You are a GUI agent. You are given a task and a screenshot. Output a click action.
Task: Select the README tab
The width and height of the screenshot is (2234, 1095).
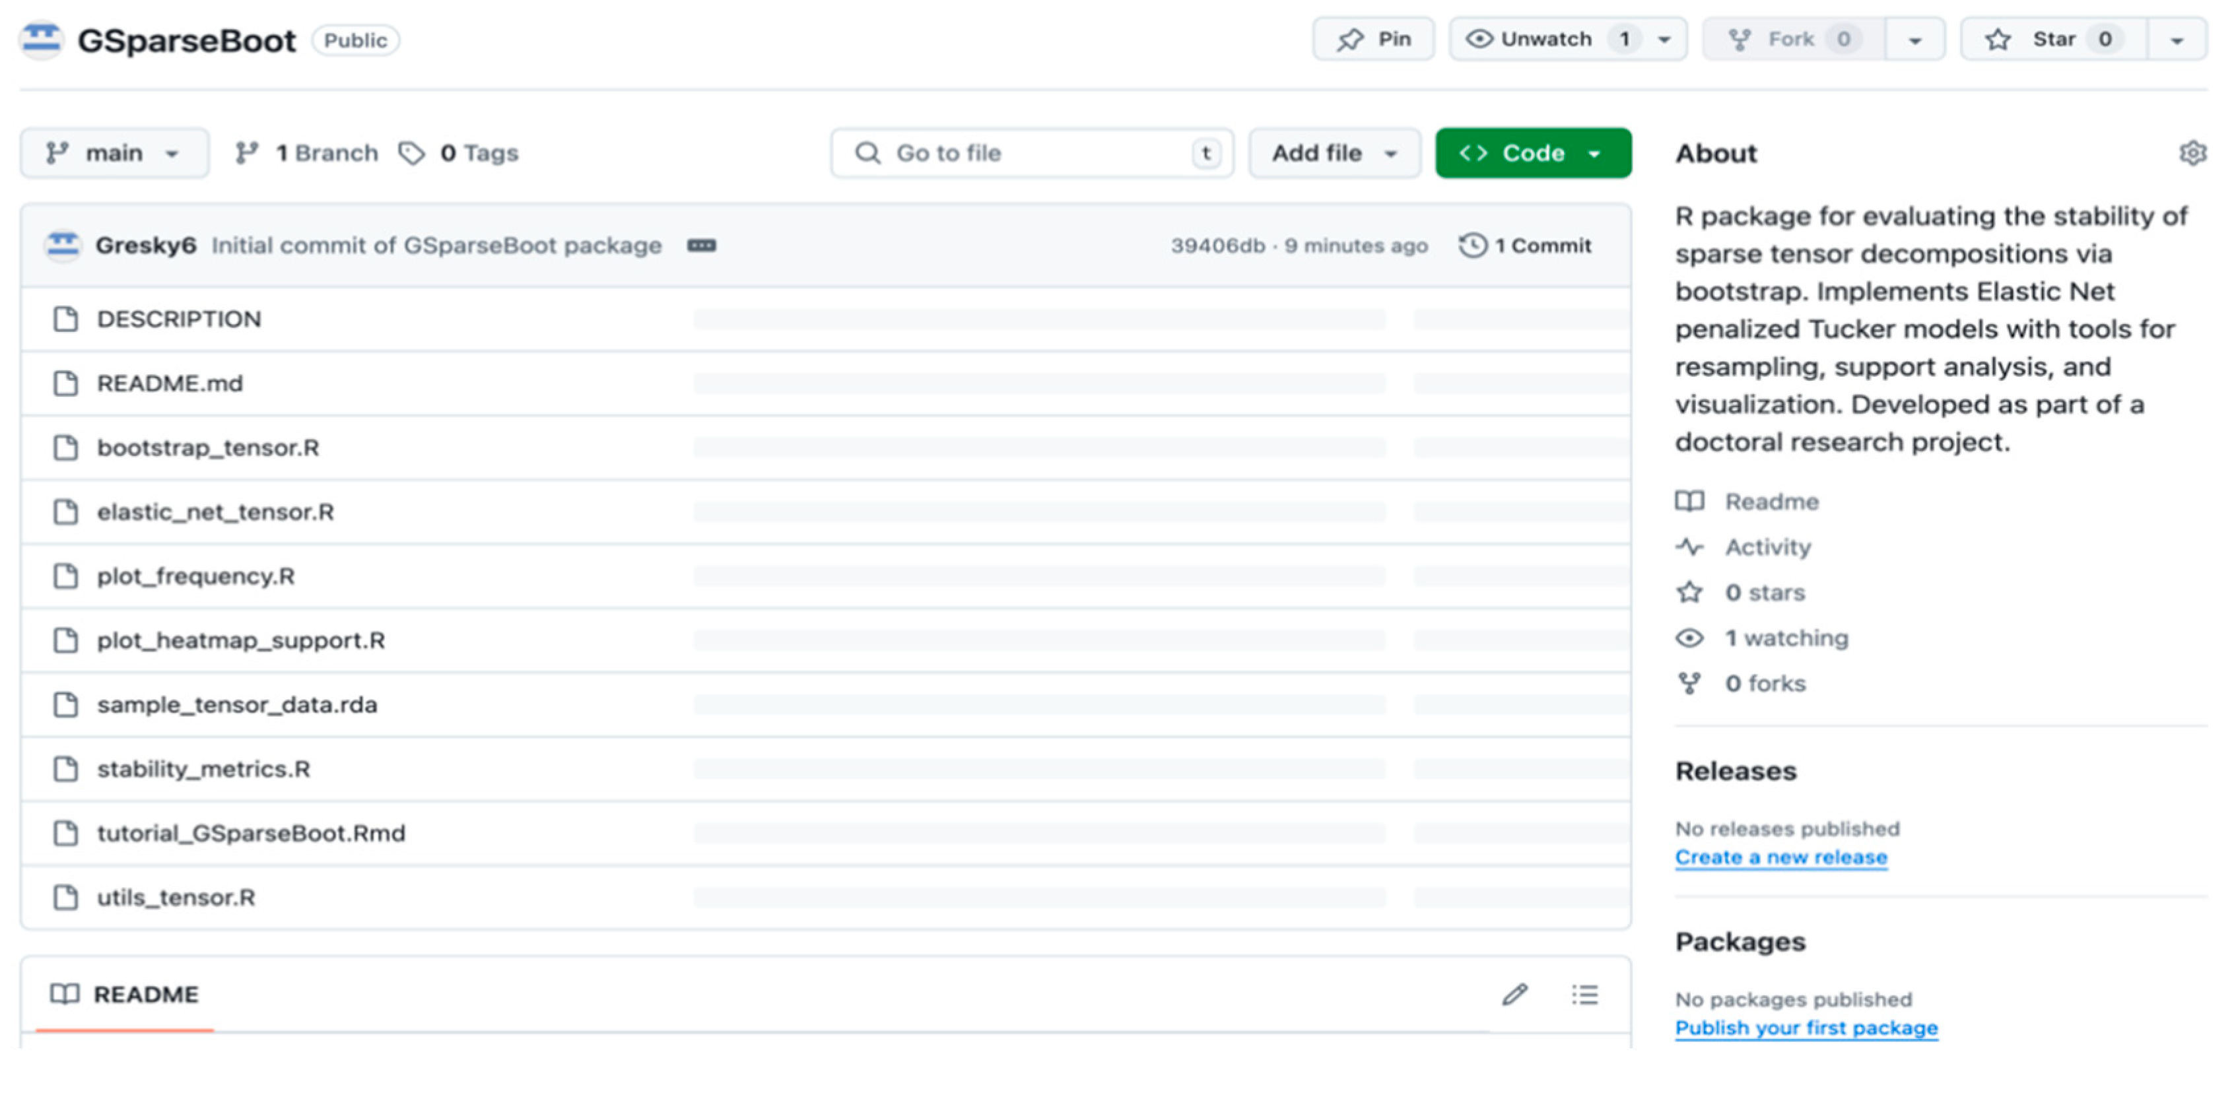(125, 995)
